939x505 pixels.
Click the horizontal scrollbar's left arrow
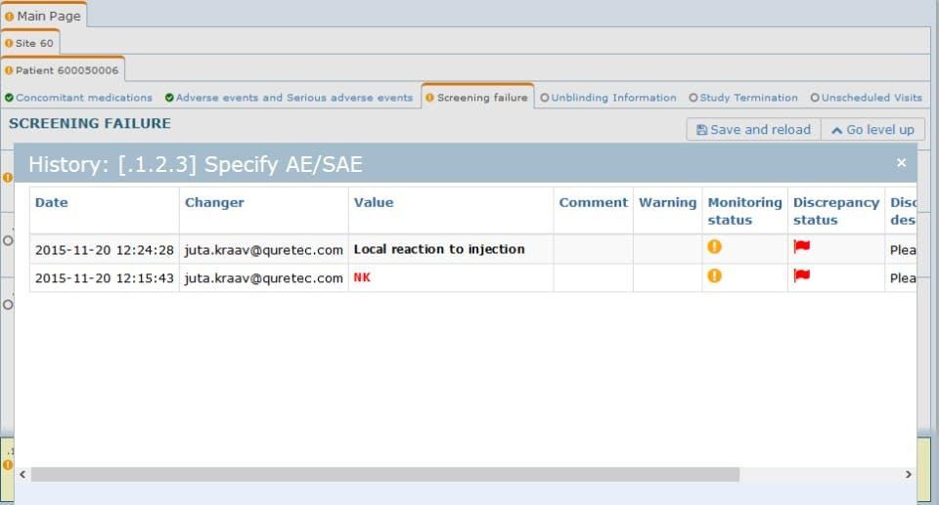(x=22, y=474)
